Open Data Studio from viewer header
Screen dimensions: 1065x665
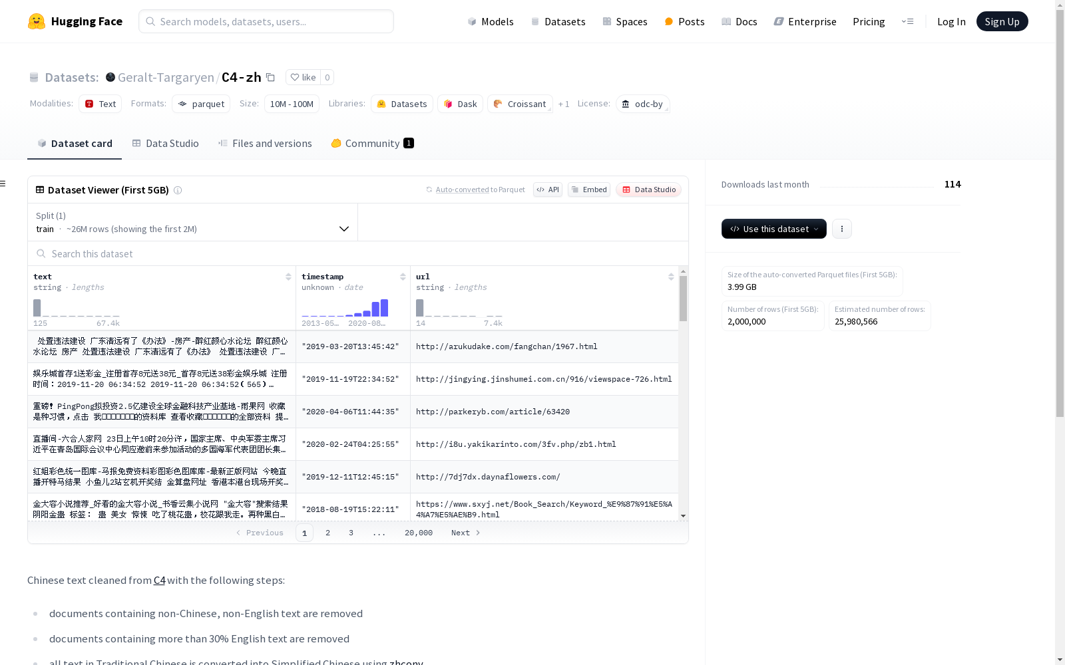click(649, 190)
